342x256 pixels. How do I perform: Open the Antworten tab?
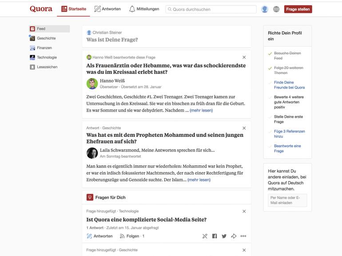pos(107,9)
